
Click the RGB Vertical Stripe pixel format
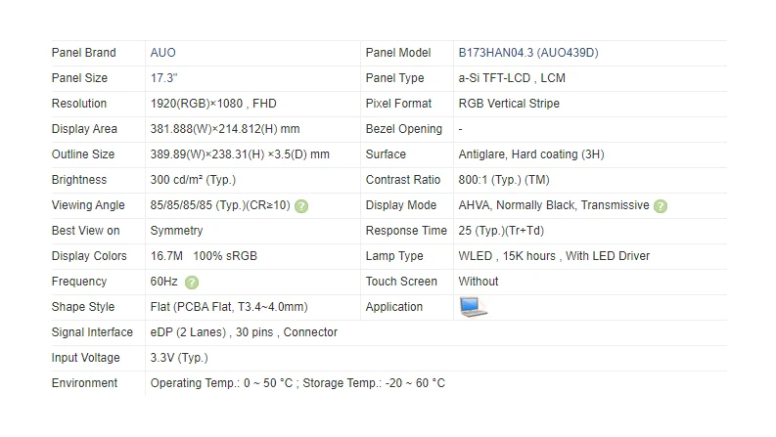click(509, 104)
